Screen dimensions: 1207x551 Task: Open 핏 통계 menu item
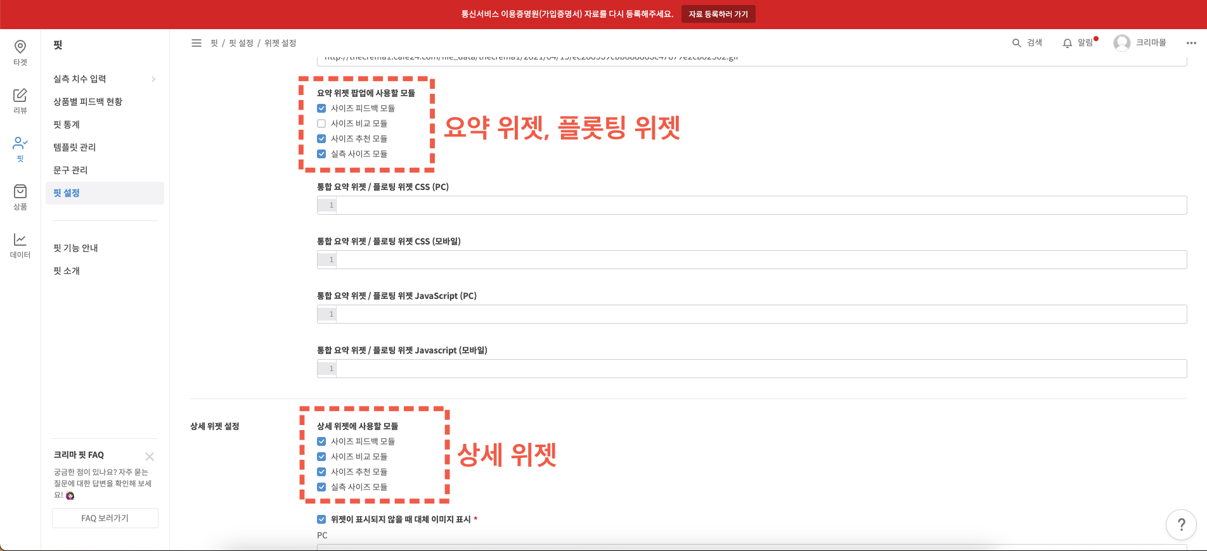coord(105,125)
